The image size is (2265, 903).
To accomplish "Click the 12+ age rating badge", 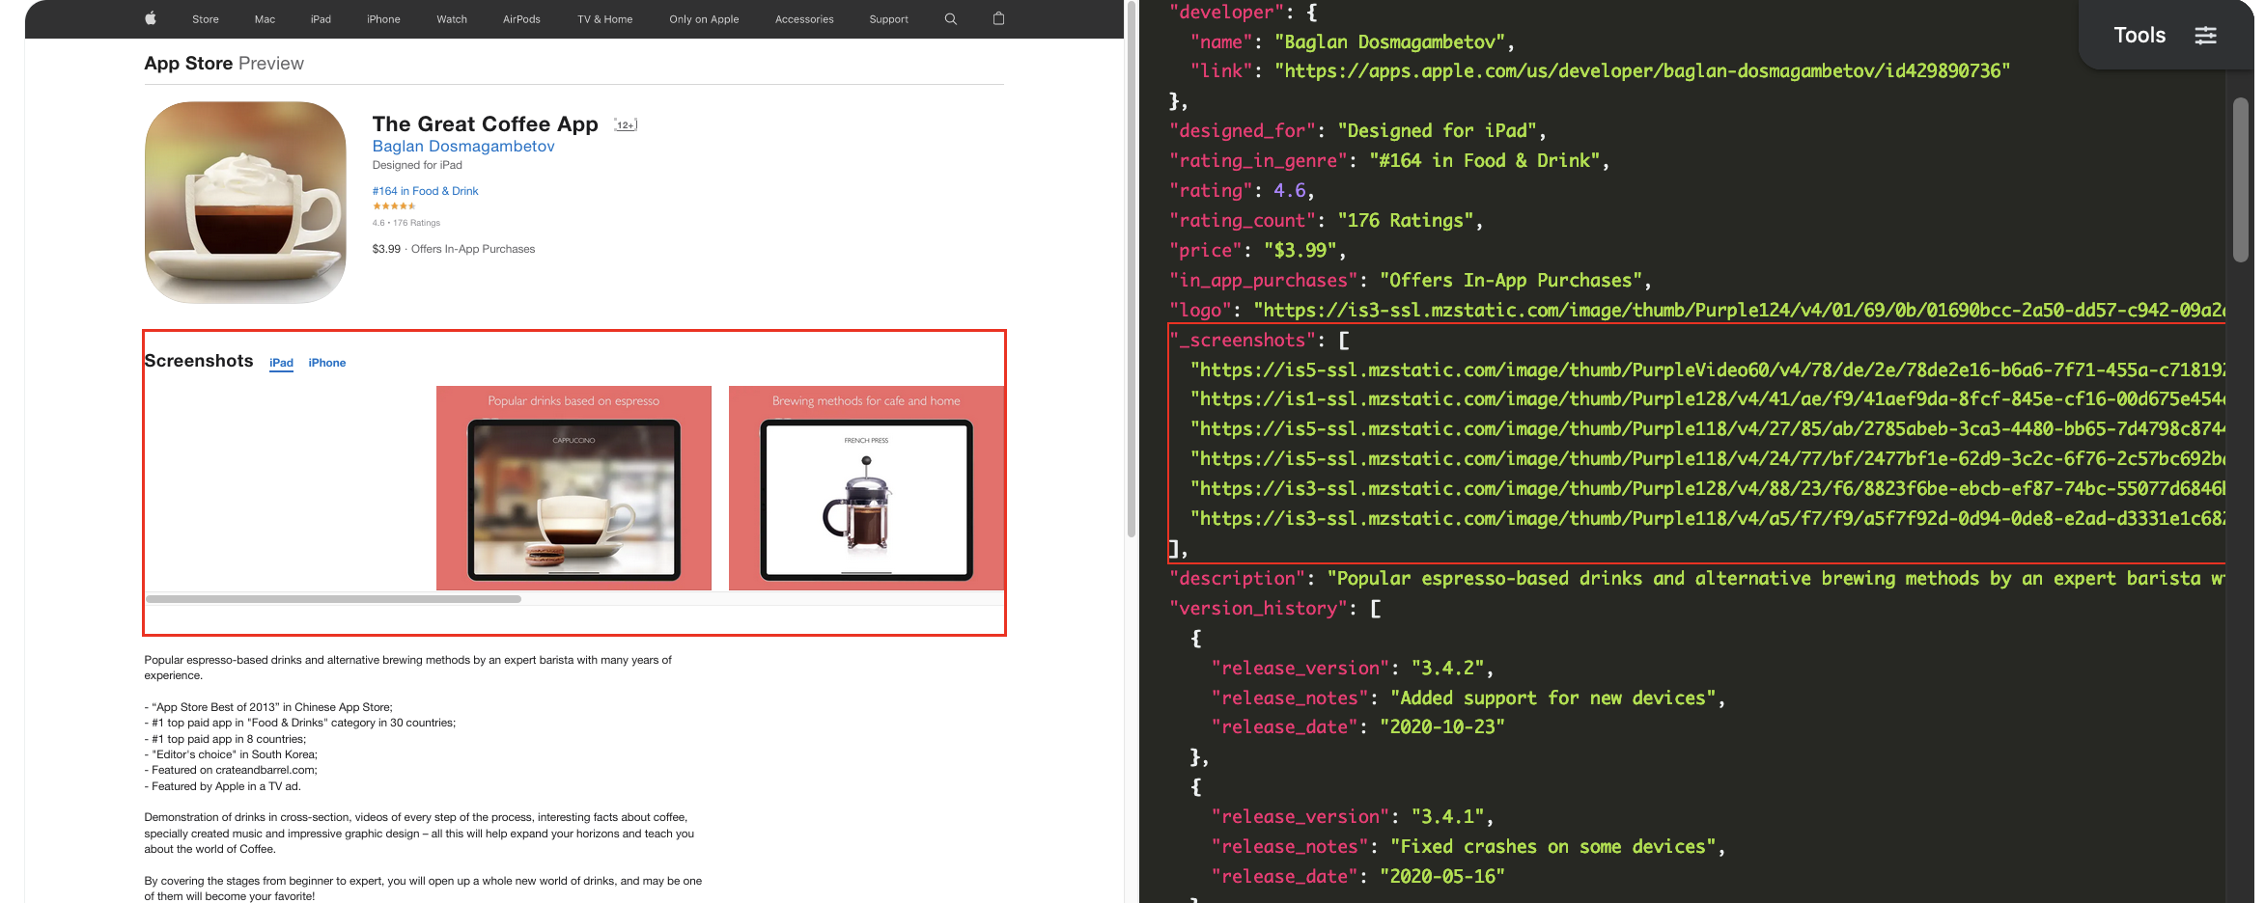I will tap(624, 123).
